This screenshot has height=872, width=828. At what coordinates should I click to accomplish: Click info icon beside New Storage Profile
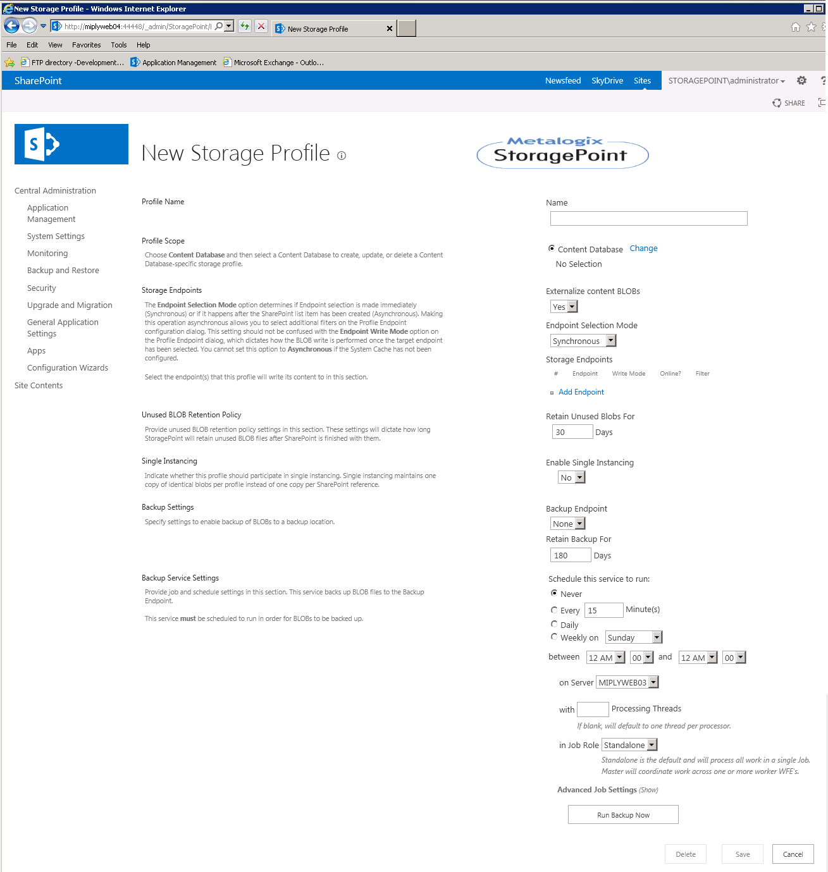pos(342,156)
